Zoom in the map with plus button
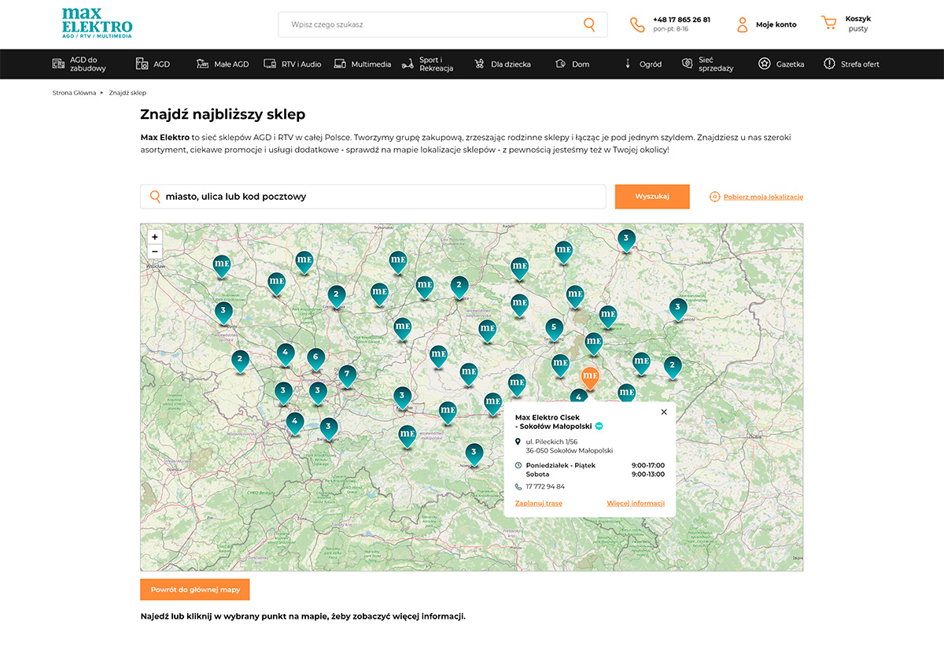 tap(155, 237)
